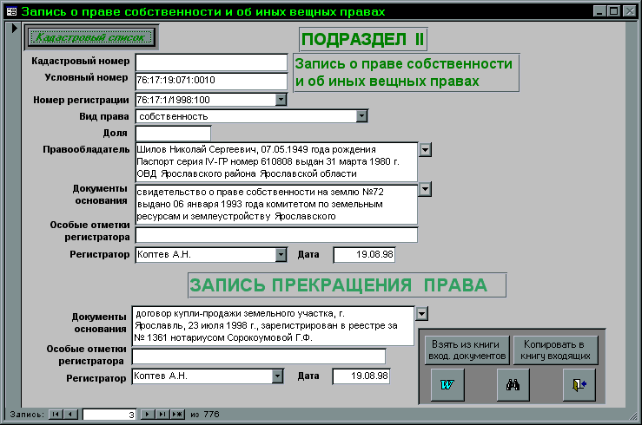Open upper Регистратор dropdown with 19.08.98 date
The width and height of the screenshot is (642, 425).
point(281,255)
